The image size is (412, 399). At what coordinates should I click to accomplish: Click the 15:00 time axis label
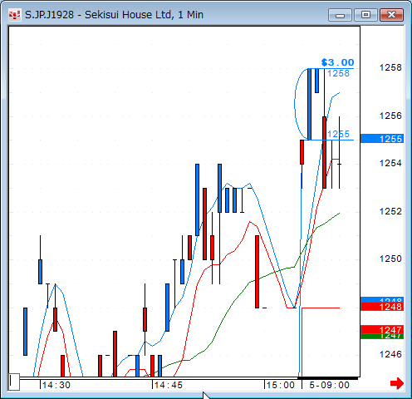pos(281,385)
